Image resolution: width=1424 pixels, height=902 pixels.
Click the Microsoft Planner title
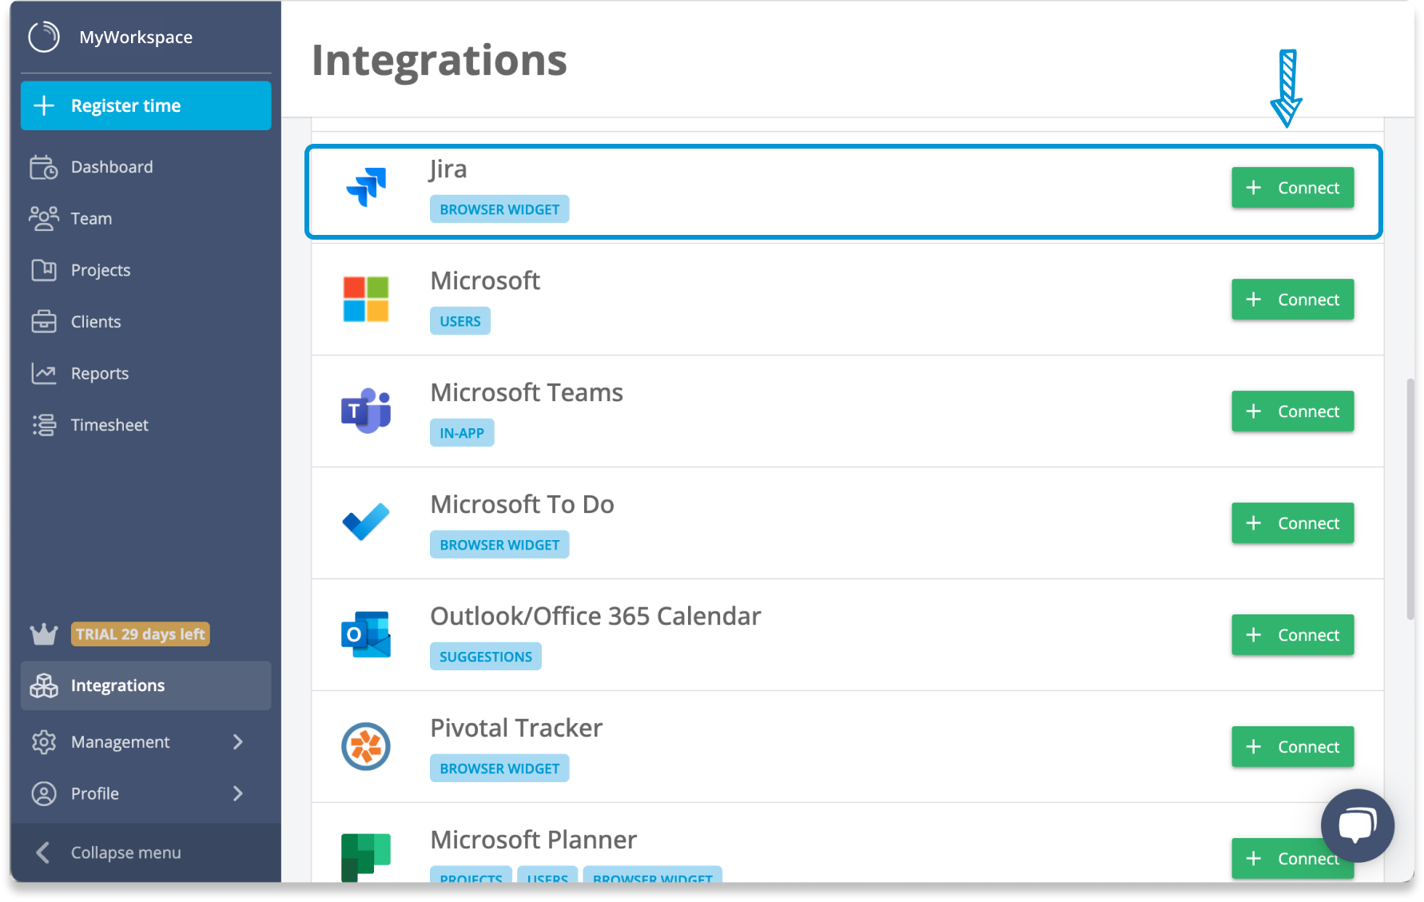(534, 840)
